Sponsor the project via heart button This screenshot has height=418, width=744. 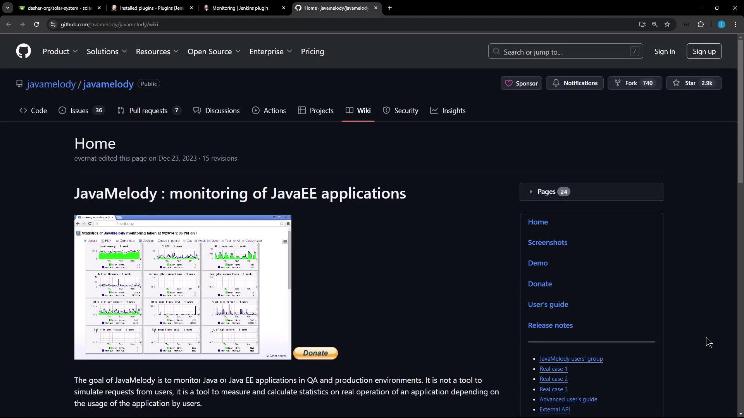tap(521, 83)
